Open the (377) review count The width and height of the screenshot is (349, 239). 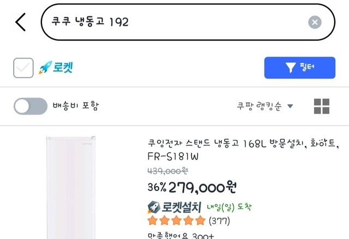click(x=220, y=221)
